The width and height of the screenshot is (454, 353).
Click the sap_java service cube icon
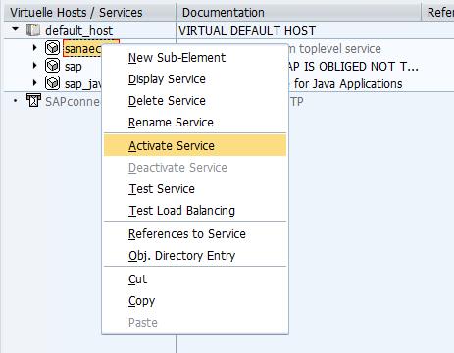(x=52, y=83)
